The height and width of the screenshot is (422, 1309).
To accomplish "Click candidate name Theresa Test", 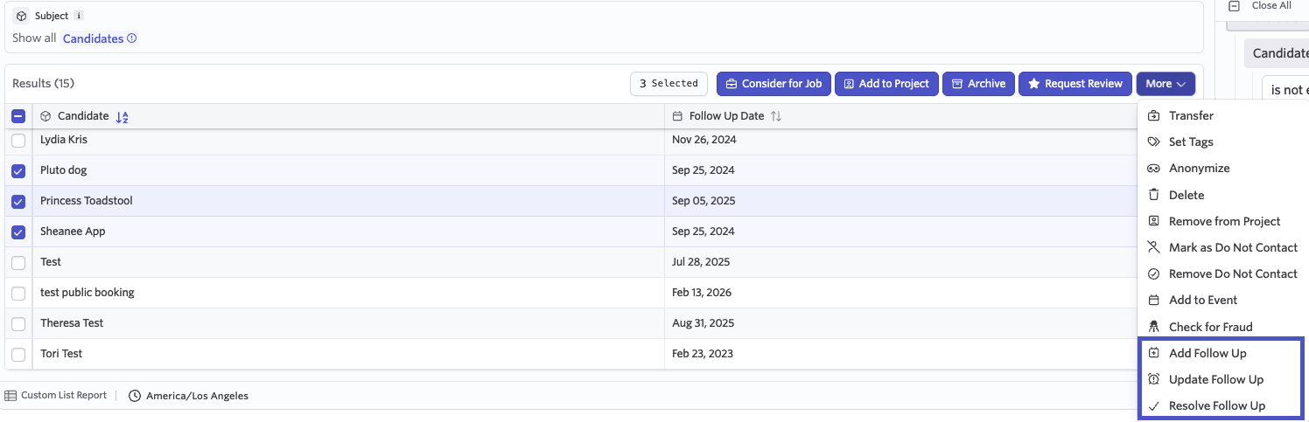I will pos(72,323).
